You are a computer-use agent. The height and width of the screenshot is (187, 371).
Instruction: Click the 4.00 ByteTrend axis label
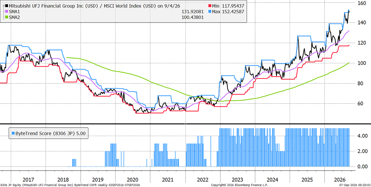[362, 136]
